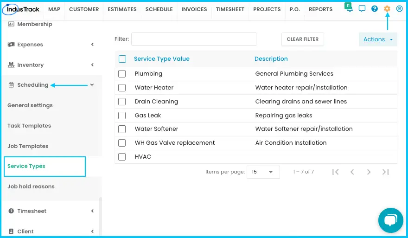The image size is (408, 238).
Task: Check the Water Softener row checkbox
Action: click(x=122, y=129)
